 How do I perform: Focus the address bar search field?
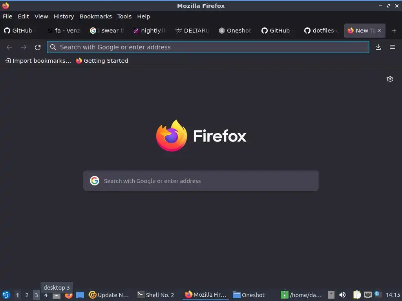208,47
